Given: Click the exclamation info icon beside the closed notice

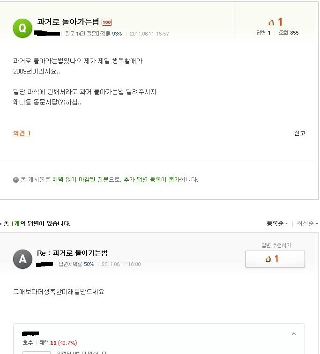Looking at the screenshot, I should [x=16, y=180].
